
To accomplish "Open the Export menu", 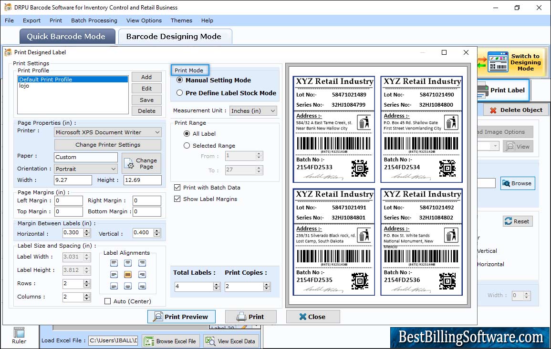I will tap(31, 20).
